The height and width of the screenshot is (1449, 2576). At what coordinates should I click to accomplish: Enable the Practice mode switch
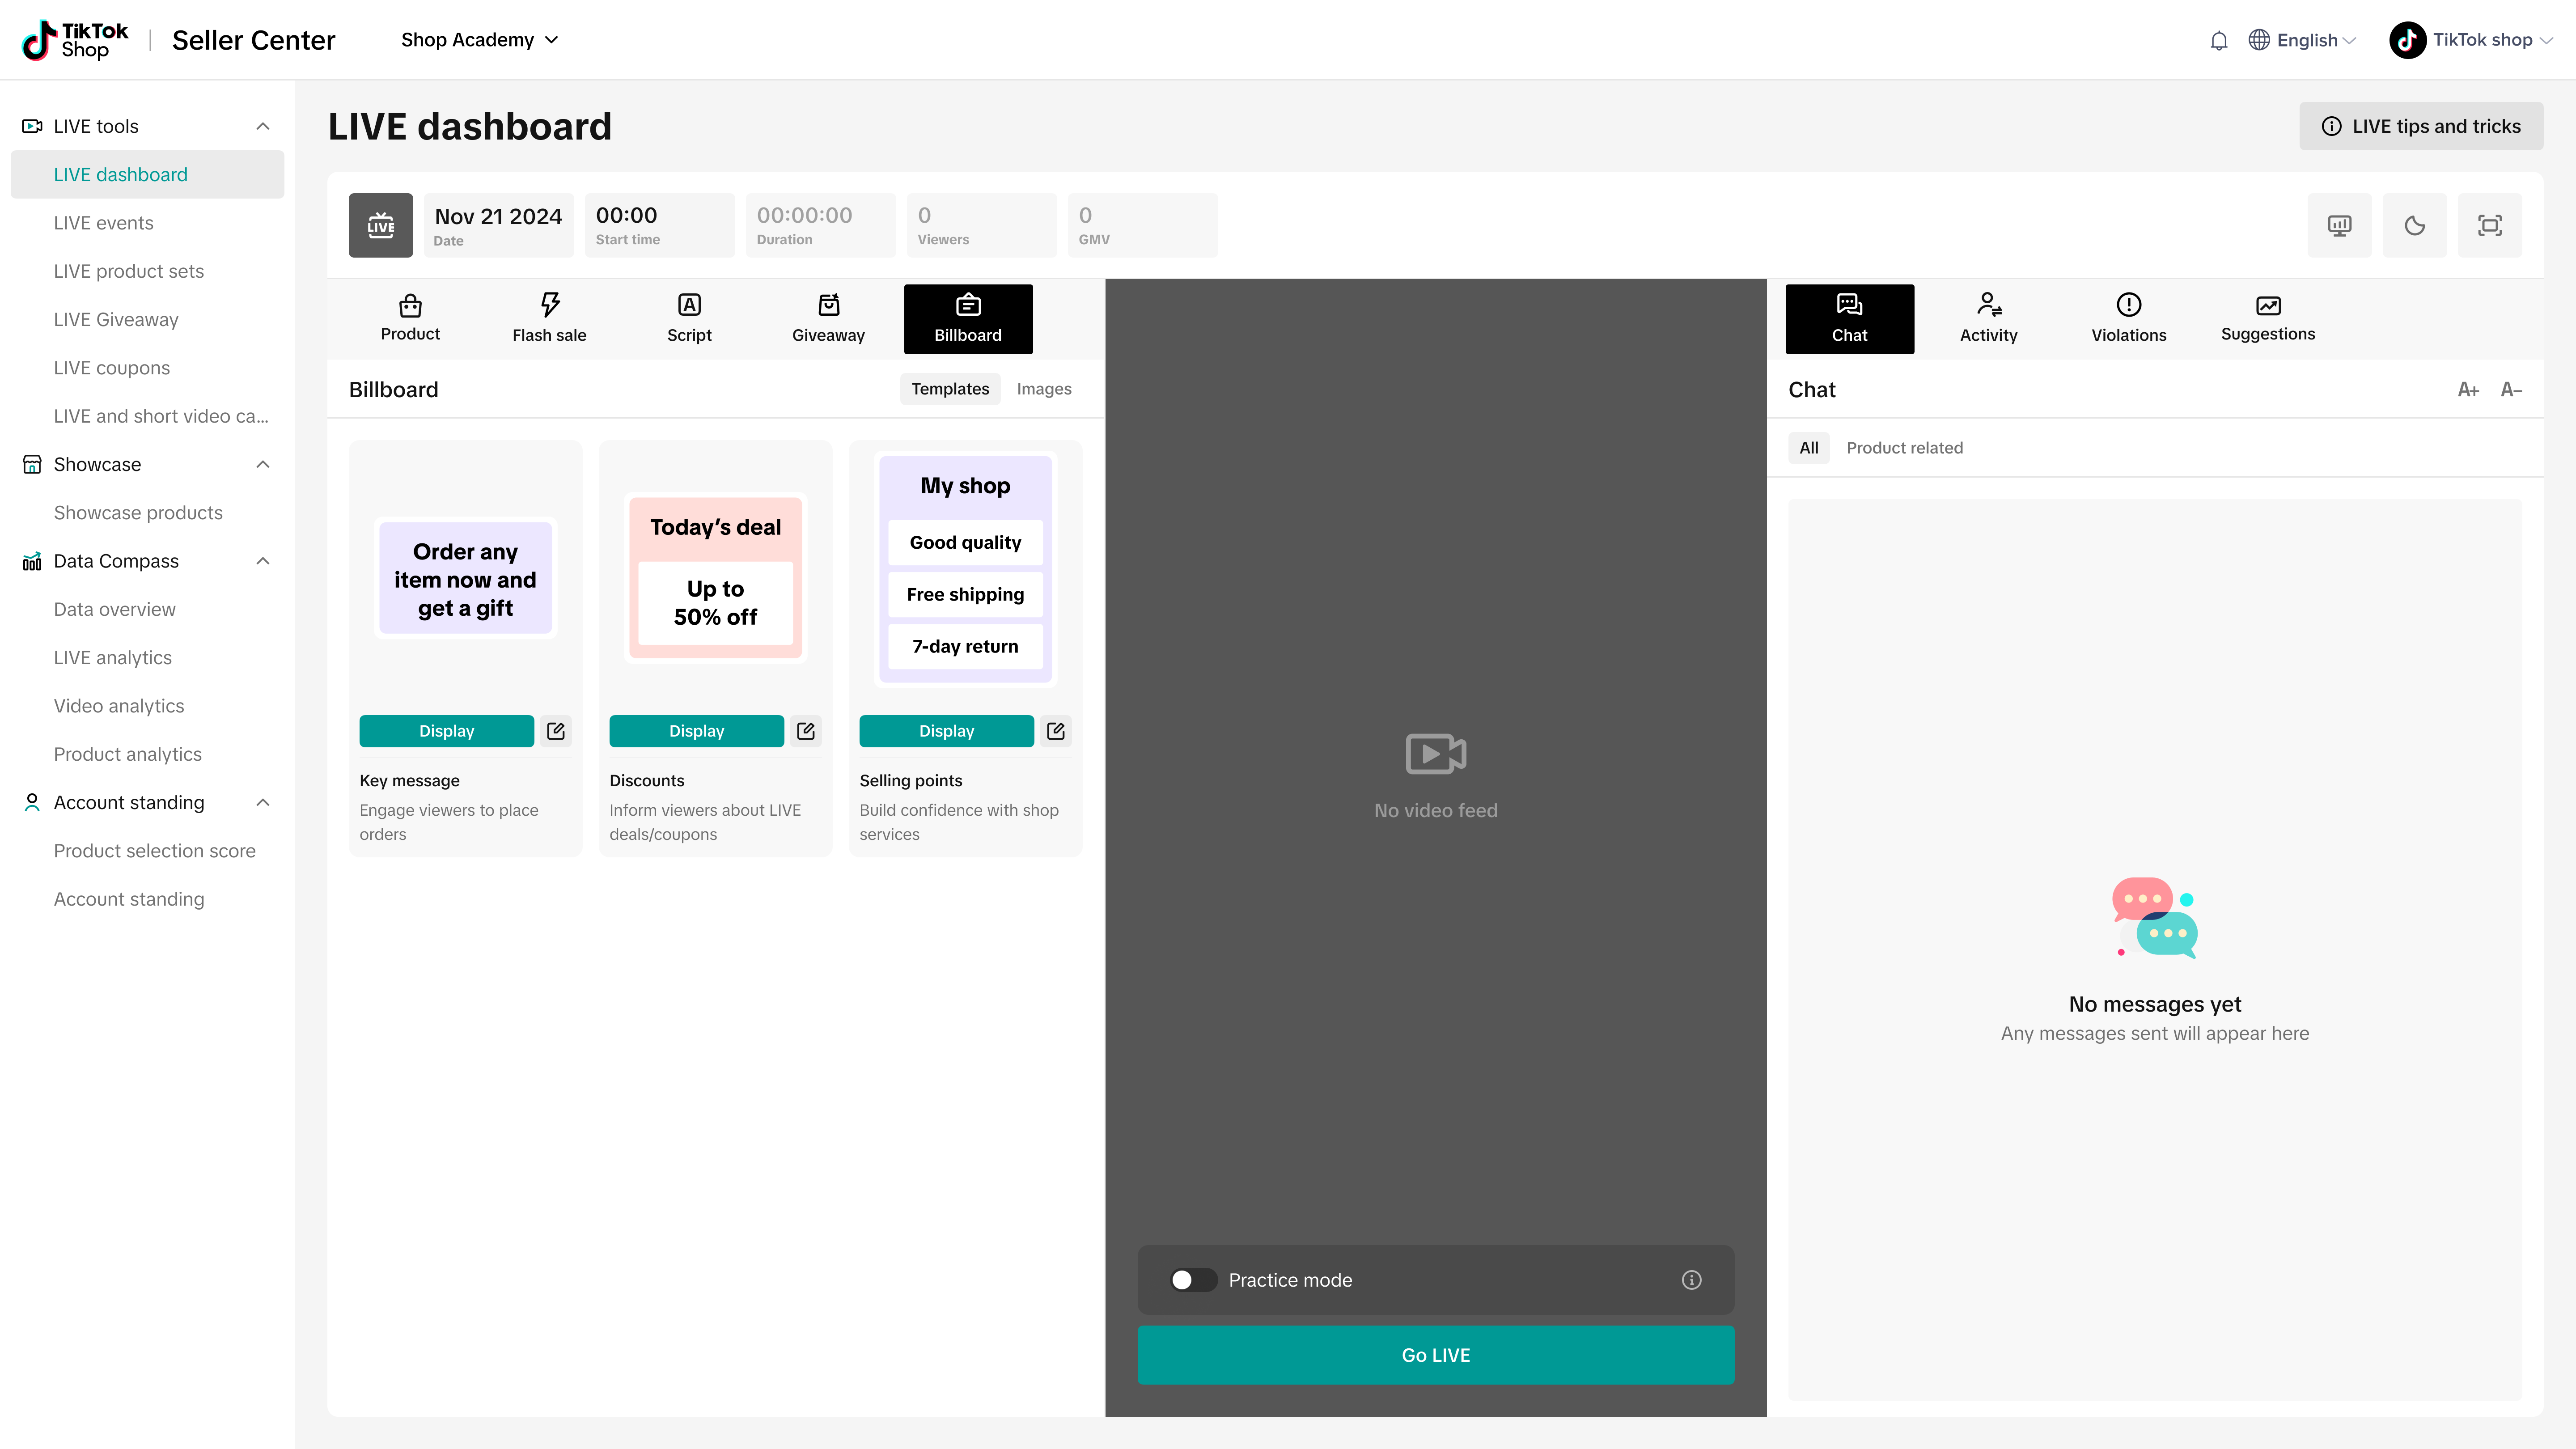pyautogui.click(x=1193, y=1280)
